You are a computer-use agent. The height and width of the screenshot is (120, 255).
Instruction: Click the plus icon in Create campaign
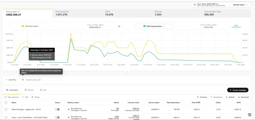click(x=230, y=90)
